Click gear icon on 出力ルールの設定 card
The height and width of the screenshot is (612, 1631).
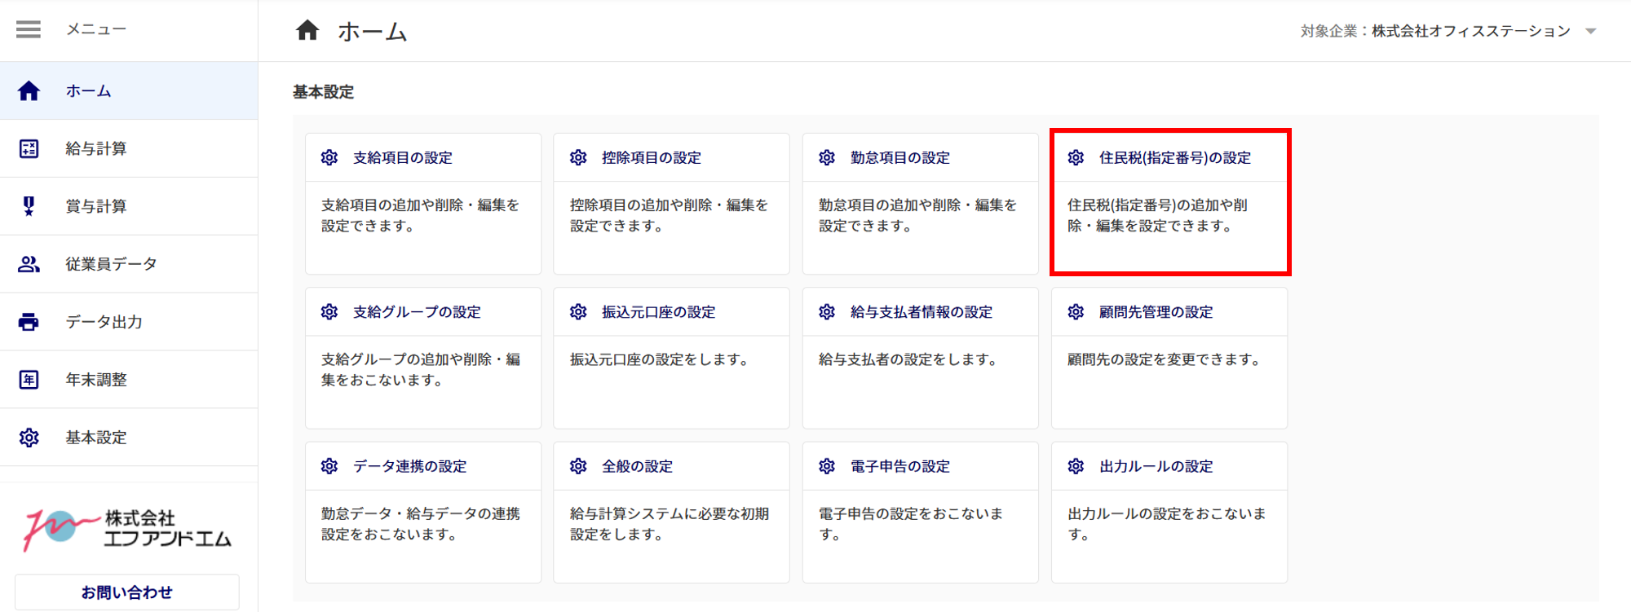(1076, 466)
